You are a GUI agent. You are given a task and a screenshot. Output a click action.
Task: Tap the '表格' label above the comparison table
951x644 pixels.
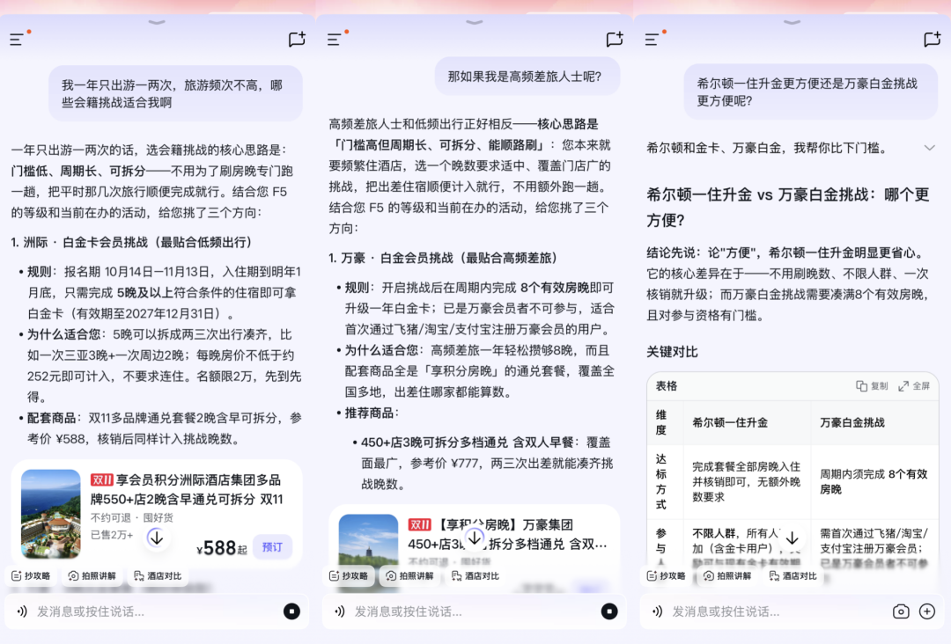666,386
